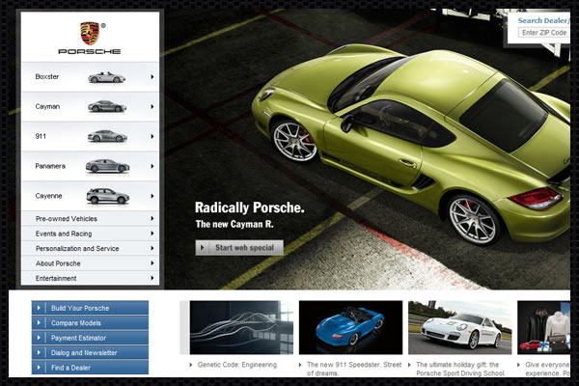The height and width of the screenshot is (386, 579).
Task: Click arrow icon beside Find a Dealer
Action: 39,368
